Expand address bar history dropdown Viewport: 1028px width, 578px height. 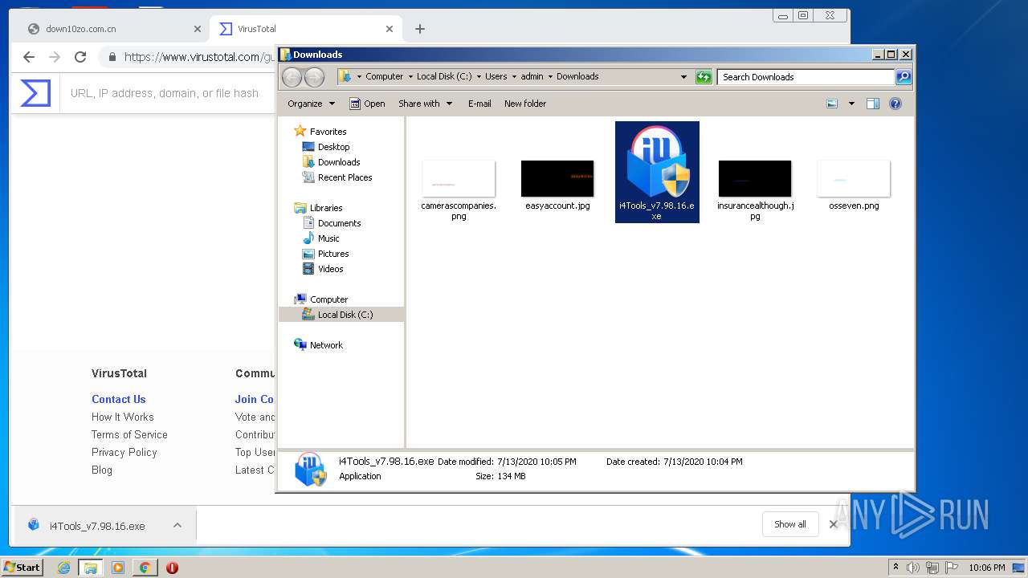(683, 77)
